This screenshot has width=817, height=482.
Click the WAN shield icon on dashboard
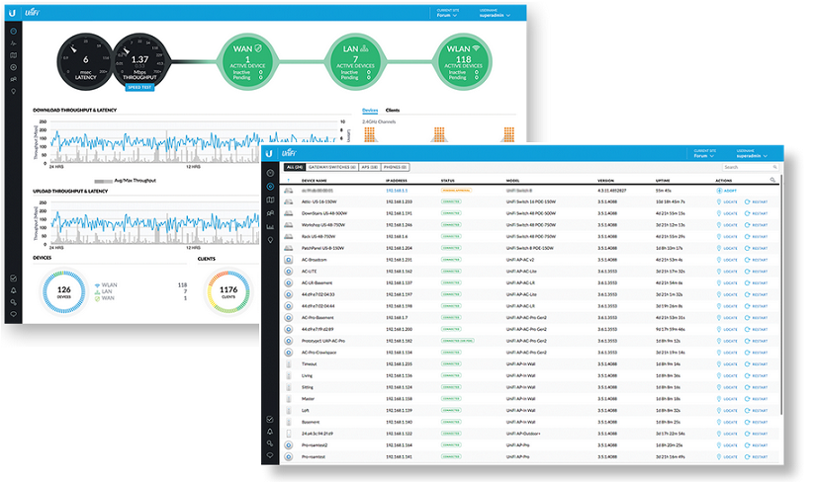click(x=257, y=47)
